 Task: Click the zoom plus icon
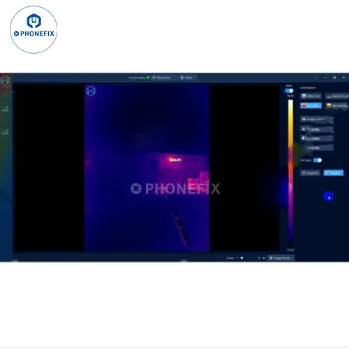(x=259, y=258)
